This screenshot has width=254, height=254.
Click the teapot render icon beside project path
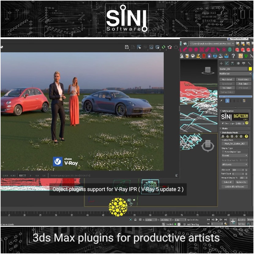click(x=185, y=43)
